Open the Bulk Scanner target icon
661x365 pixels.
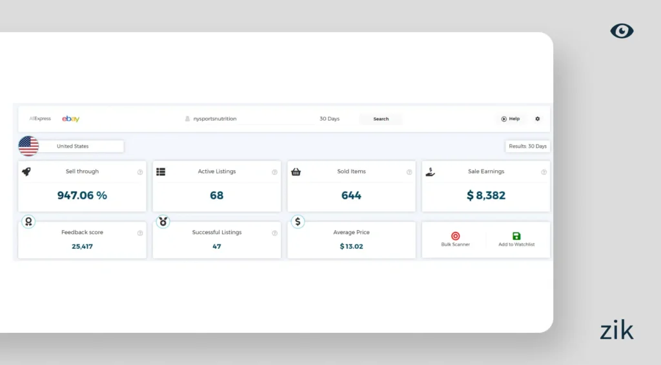click(x=455, y=236)
